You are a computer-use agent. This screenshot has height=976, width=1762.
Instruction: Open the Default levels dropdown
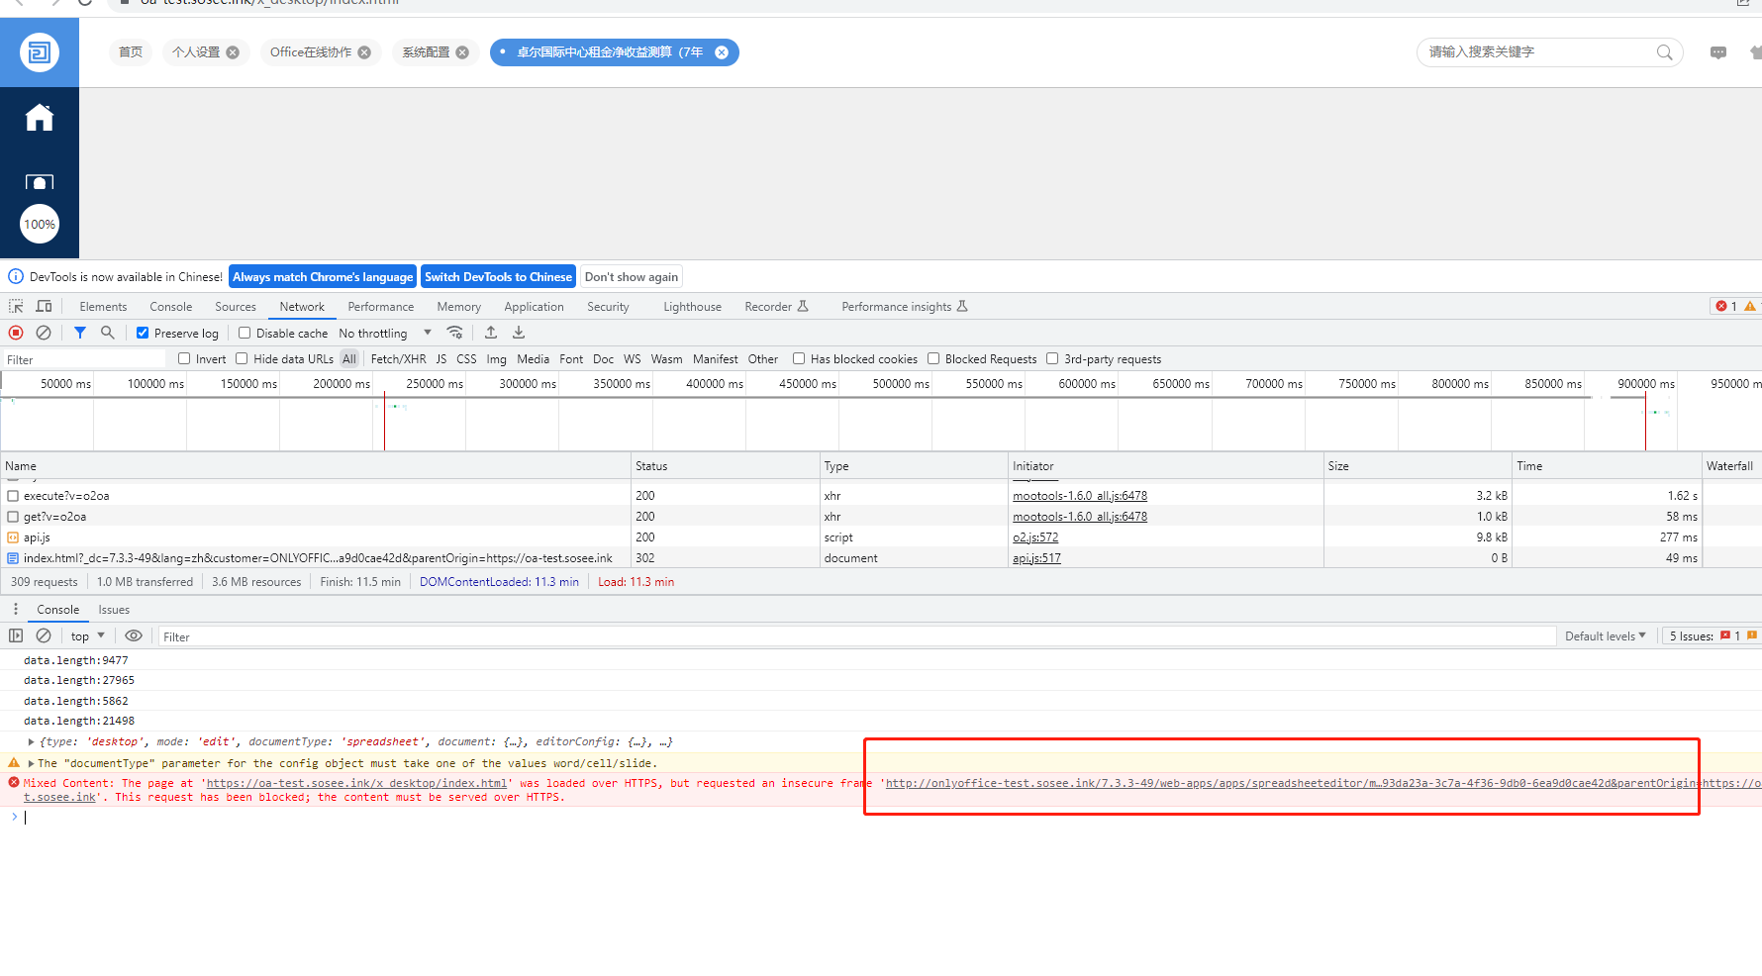[1605, 635]
